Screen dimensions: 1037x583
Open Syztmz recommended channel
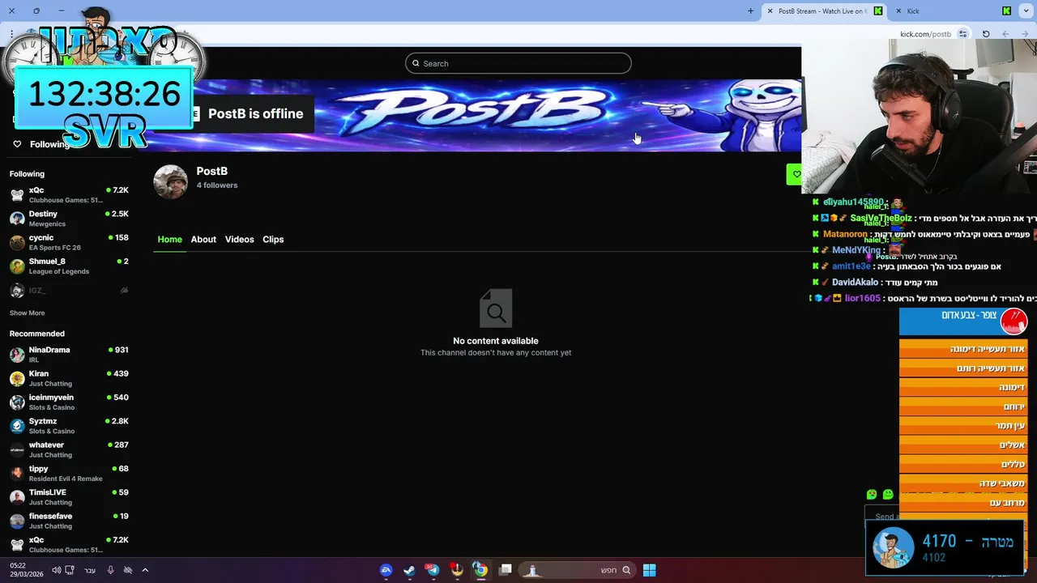pos(69,426)
